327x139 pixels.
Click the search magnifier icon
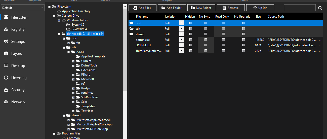click(320, 8)
